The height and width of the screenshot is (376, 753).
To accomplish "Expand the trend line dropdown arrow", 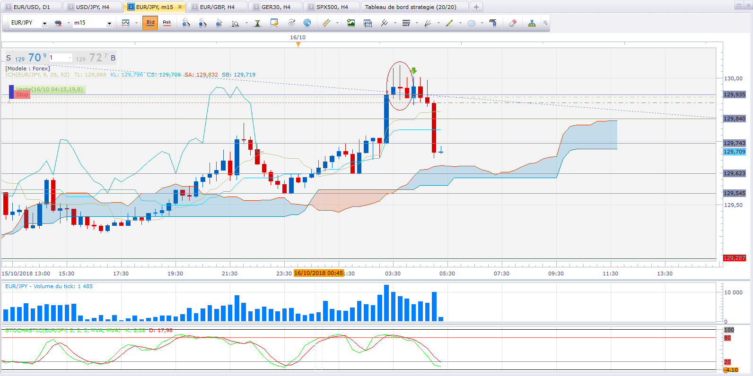I will 460,23.
